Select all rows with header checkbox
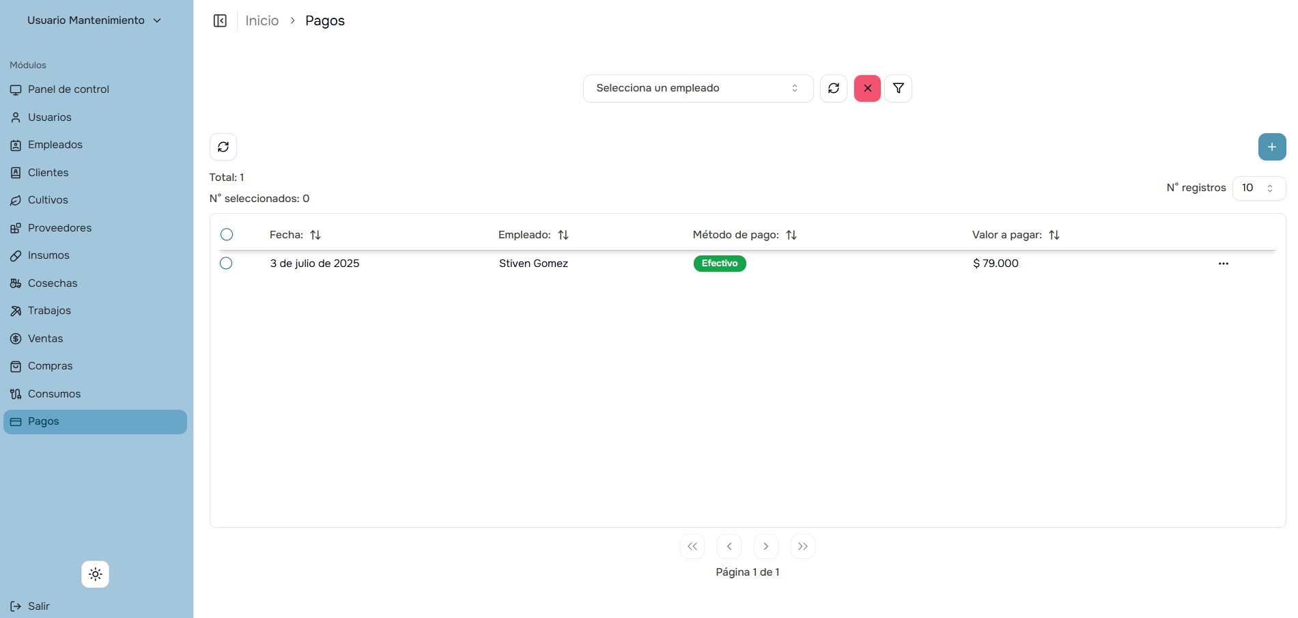1298x618 pixels. point(227,235)
